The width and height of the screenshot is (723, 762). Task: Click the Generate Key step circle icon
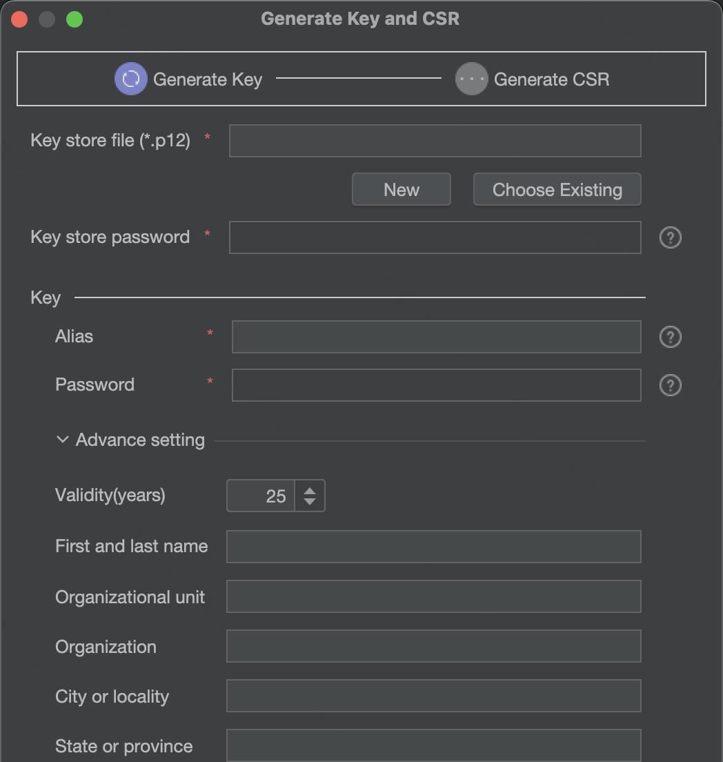tap(130, 79)
